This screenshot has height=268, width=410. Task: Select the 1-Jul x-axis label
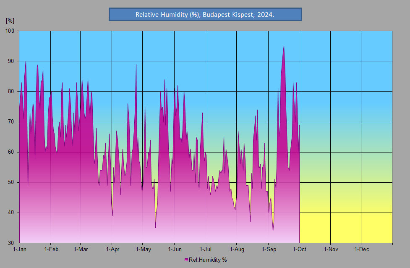[205, 250]
